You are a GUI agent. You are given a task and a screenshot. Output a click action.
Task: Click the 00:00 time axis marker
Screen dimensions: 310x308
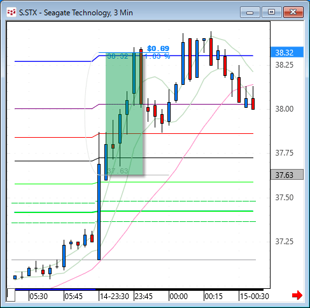pyautogui.click(x=178, y=297)
